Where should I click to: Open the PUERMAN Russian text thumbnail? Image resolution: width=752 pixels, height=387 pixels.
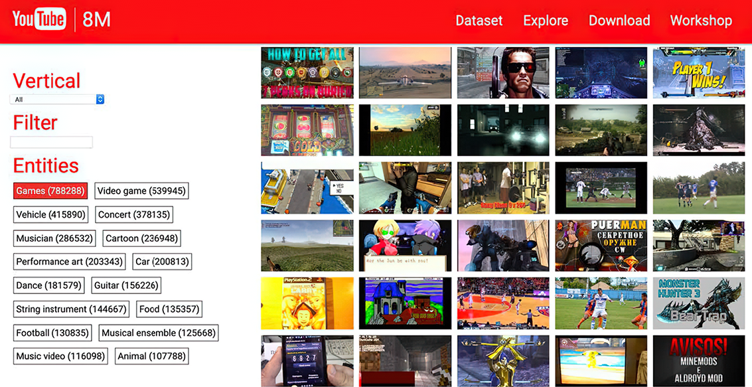point(601,246)
